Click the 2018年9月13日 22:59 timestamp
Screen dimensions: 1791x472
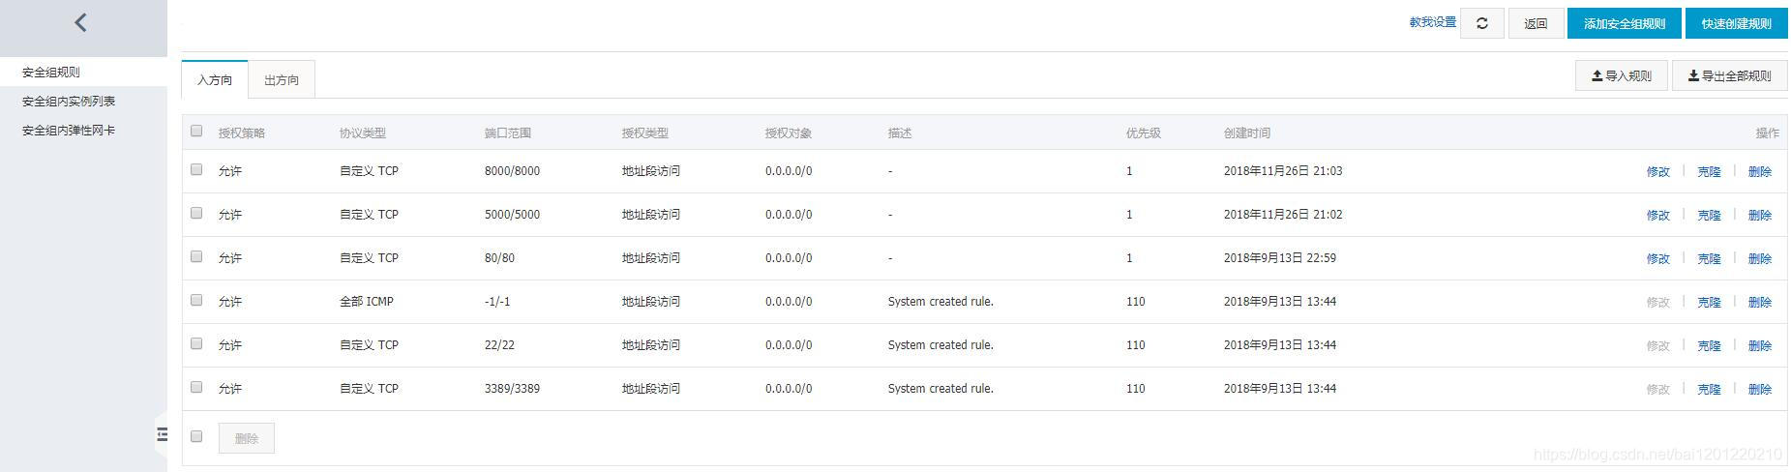tap(1280, 257)
